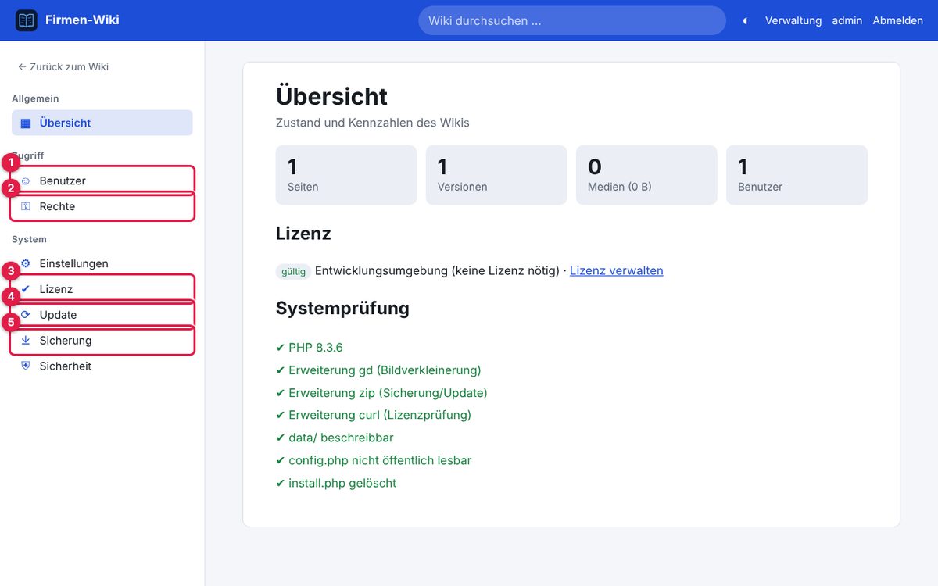Viewport: 938px width, 586px height.
Task: Click the 'Medien (0 B)' card
Action: coord(646,175)
